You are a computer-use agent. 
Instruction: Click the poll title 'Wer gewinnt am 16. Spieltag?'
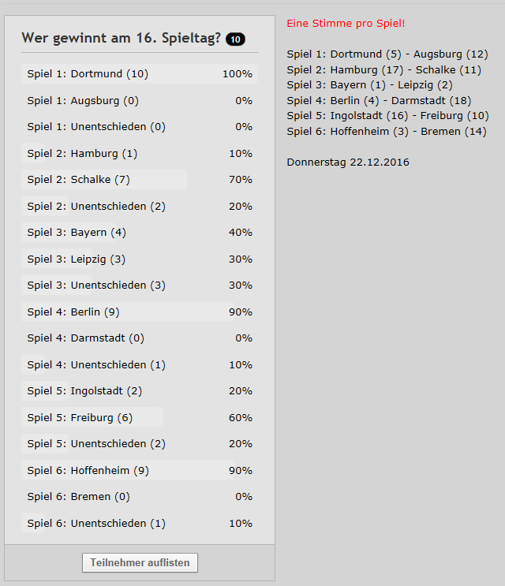pos(121,38)
